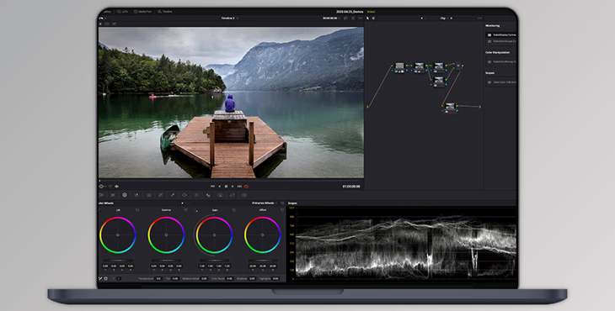Click the Midtone Detail value field

point(204,278)
